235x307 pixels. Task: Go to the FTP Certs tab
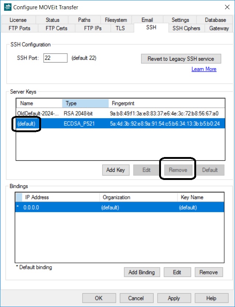pos(56,28)
